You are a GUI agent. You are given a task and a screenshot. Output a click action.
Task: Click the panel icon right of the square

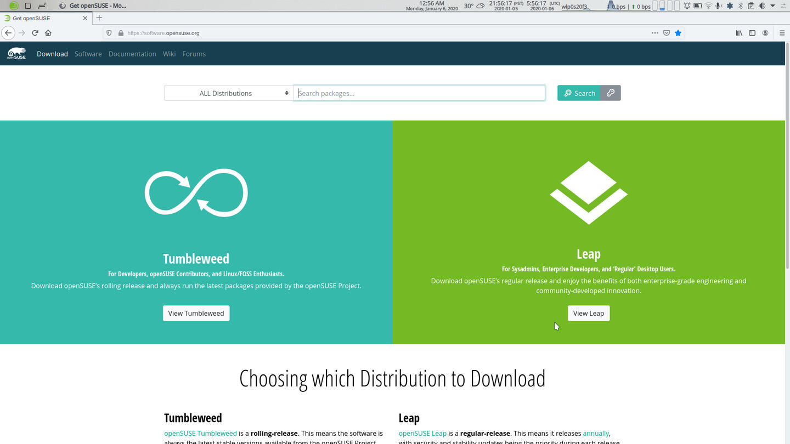click(x=42, y=5)
